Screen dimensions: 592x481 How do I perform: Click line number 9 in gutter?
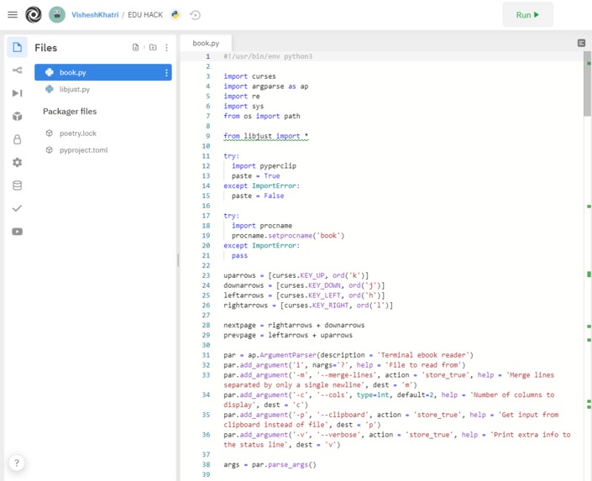[x=207, y=136]
